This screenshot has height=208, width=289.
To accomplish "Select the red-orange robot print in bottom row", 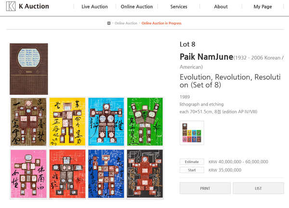I will (x=67, y=173).
